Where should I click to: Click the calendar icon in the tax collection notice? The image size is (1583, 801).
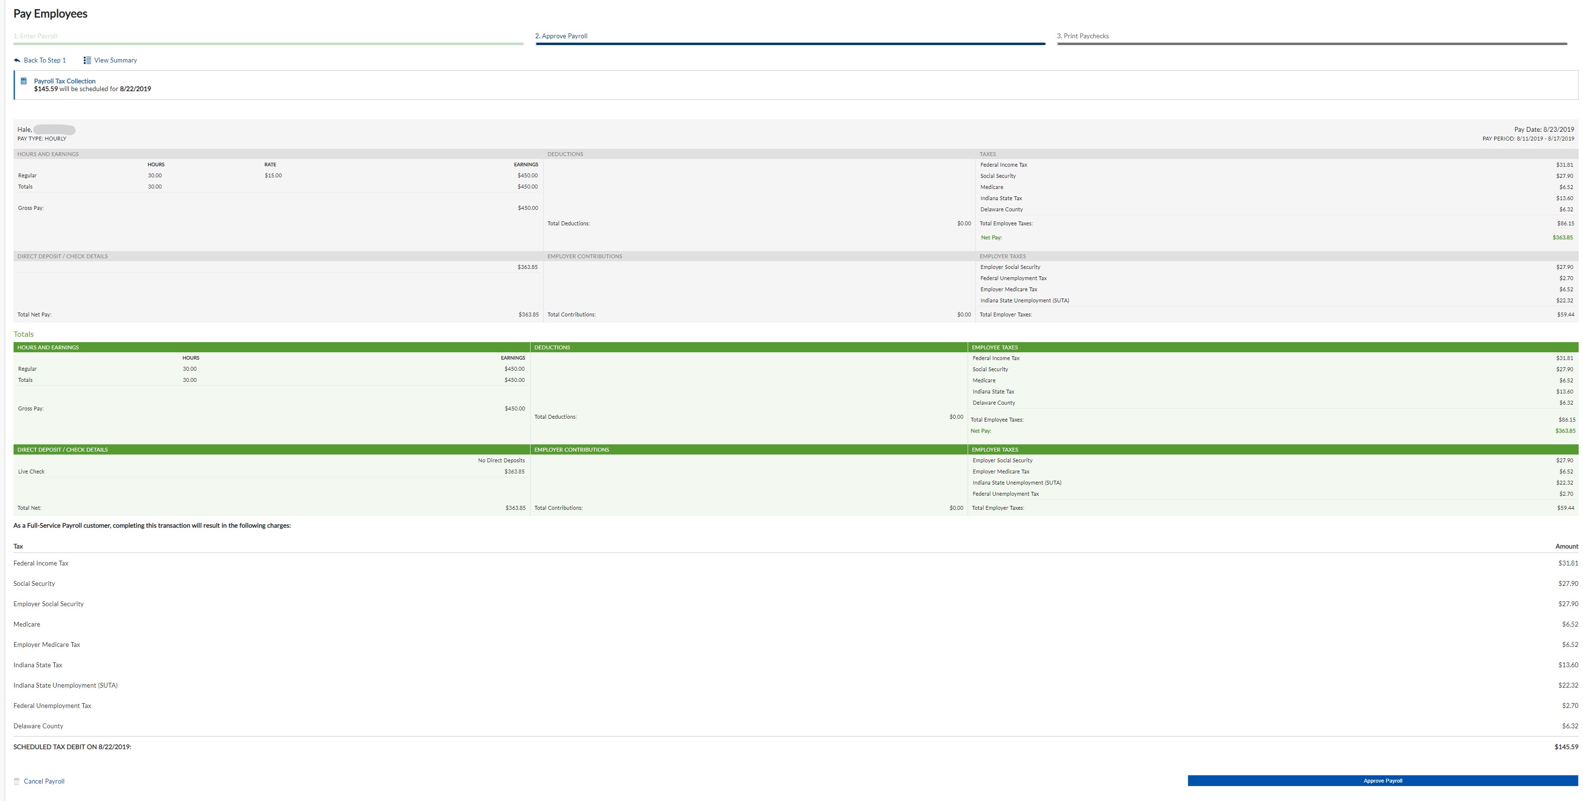(x=24, y=81)
